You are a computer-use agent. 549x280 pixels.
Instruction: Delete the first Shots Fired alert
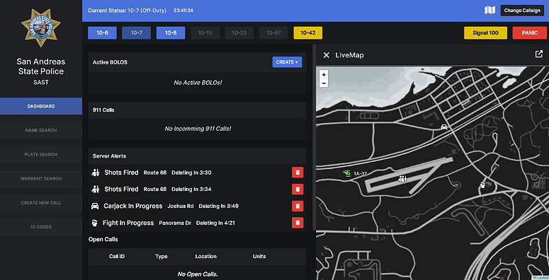coord(298,173)
